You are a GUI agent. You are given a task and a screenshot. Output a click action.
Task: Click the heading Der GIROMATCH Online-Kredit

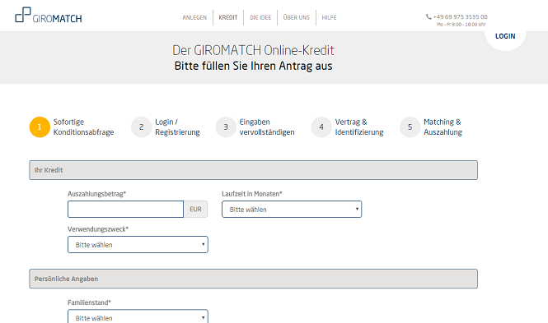point(253,50)
